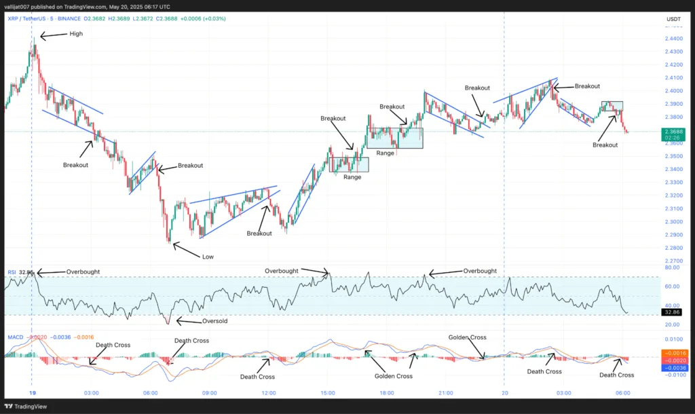Click the 2.4200 price scale label

pos(674,64)
